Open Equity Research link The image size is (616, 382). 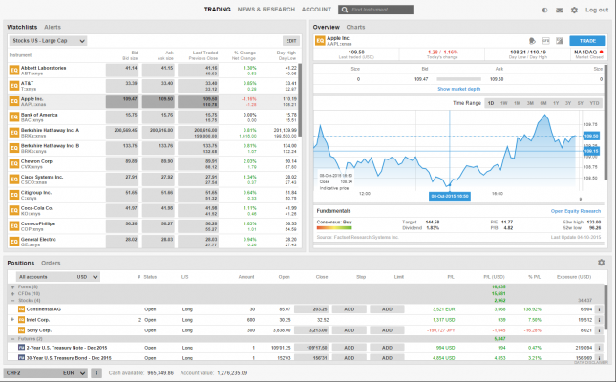pyautogui.click(x=576, y=211)
